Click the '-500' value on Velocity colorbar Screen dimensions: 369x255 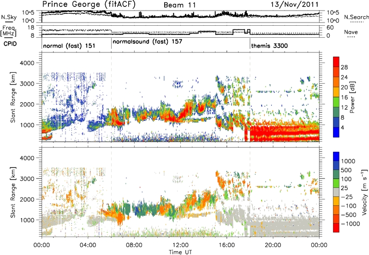point(349,215)
